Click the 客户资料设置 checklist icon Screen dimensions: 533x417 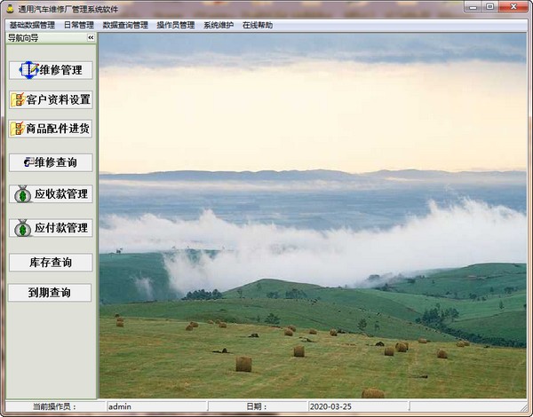18,99
